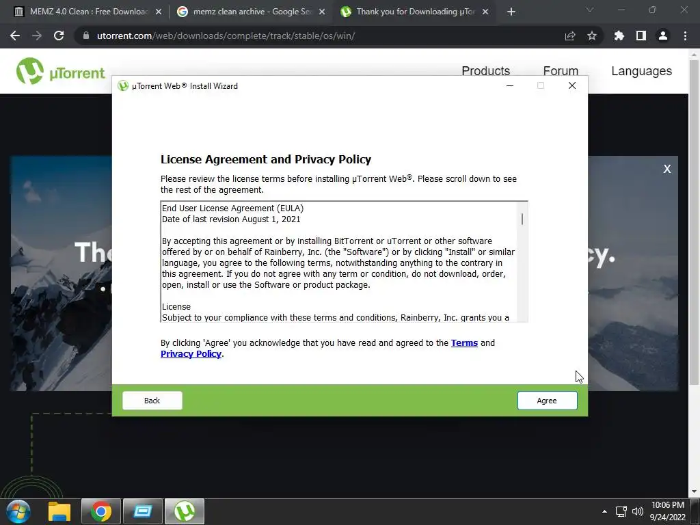Toggle the Chrome side panel icon

(x=641, y=36)
